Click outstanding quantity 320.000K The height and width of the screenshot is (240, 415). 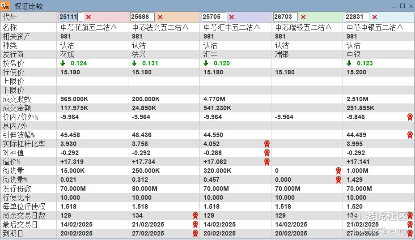click(x=217, y=171)
